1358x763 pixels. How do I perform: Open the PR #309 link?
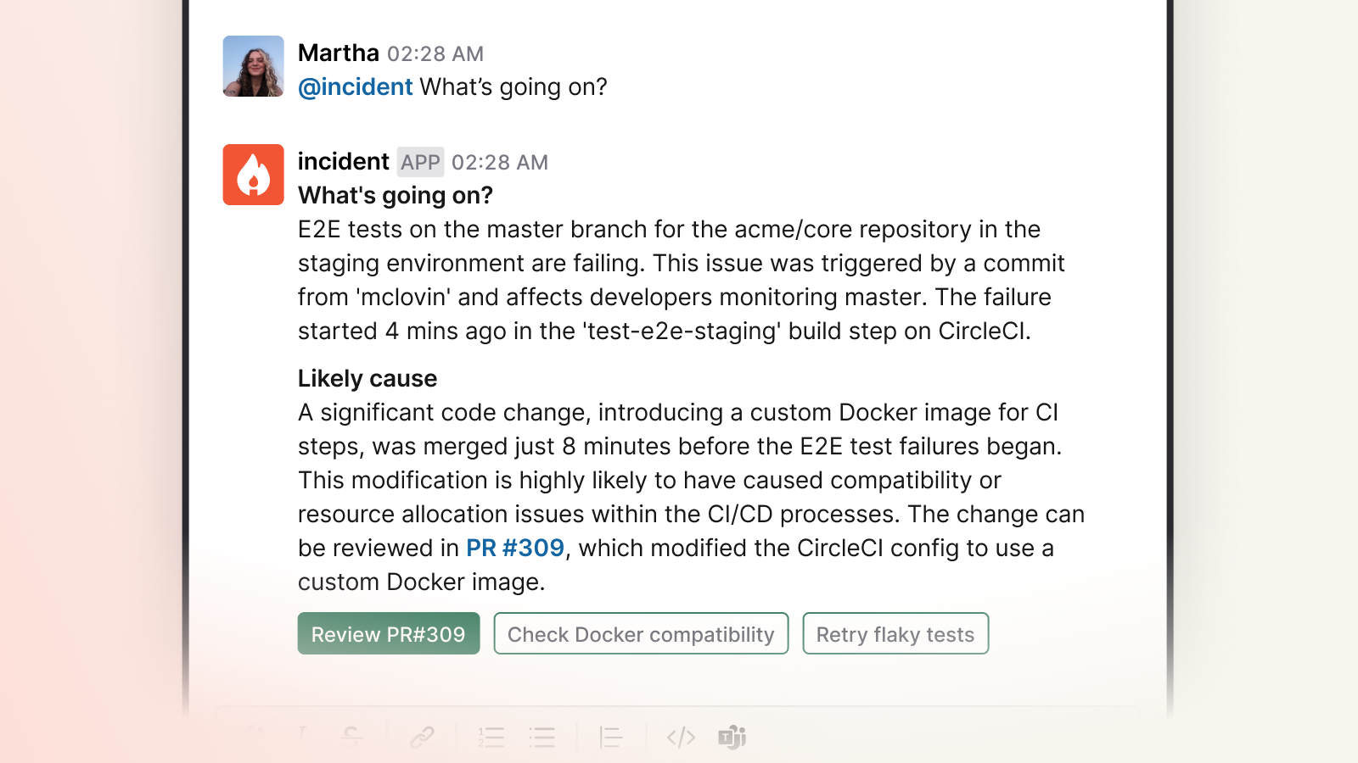pos(515,548)
